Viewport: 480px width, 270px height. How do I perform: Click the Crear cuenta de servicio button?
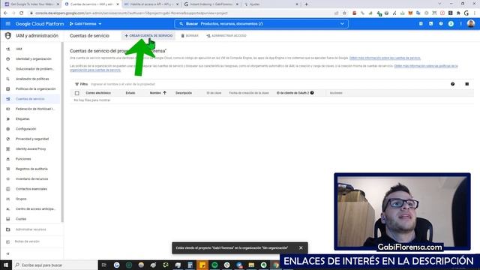[x=148, y=36]
